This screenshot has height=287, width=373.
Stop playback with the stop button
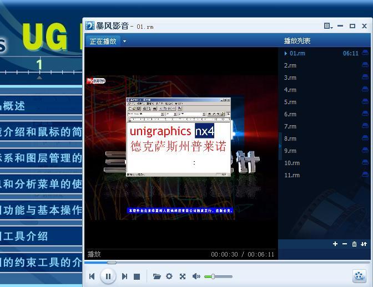tap(137, 276)
